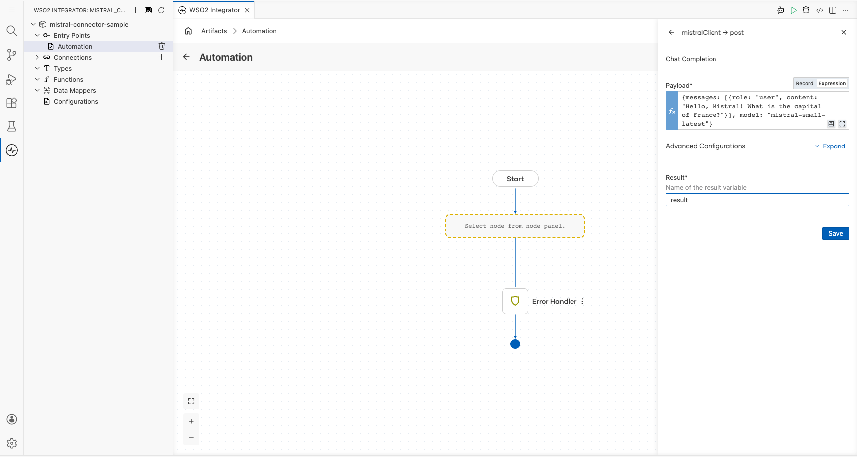857x457 pixels.
Task: Add new artifact with header plus icon
Action: (135, 10)
